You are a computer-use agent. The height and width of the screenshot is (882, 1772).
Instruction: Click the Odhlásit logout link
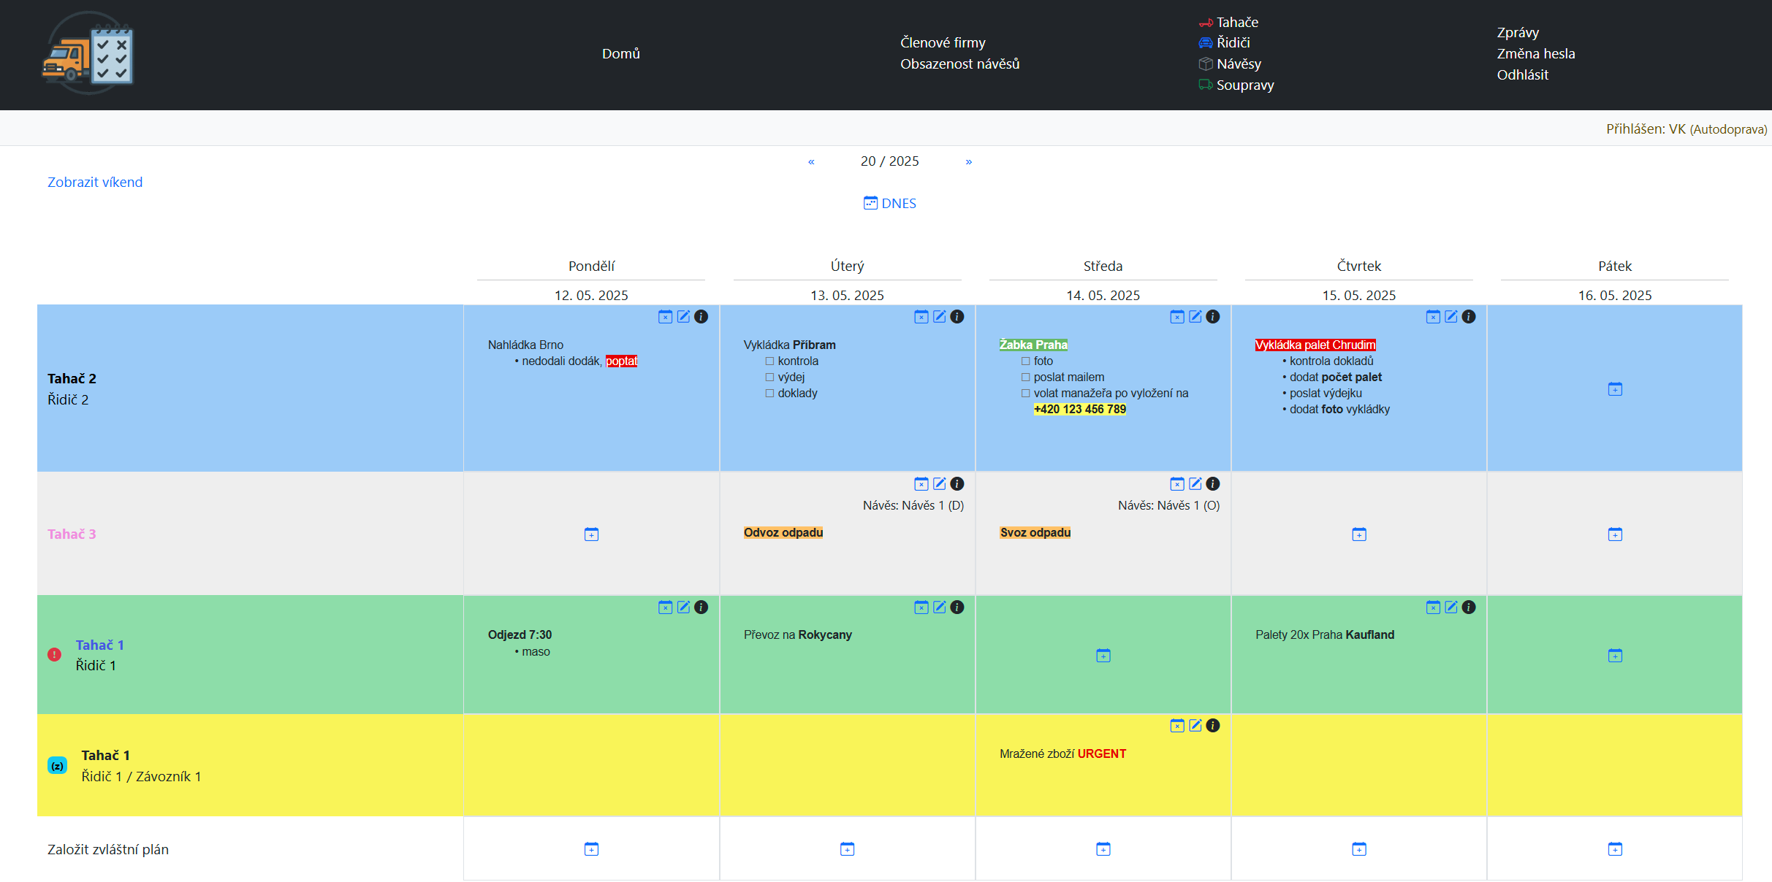coord(1522,75)
